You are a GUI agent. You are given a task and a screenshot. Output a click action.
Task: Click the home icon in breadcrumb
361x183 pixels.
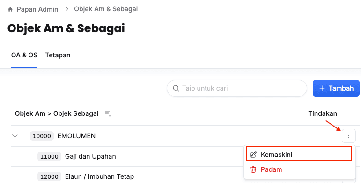point(10,9)
